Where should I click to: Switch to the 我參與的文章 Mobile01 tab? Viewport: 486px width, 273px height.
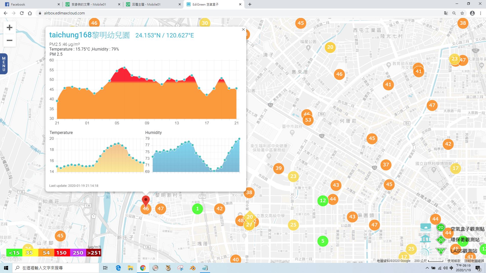point(92,4)
